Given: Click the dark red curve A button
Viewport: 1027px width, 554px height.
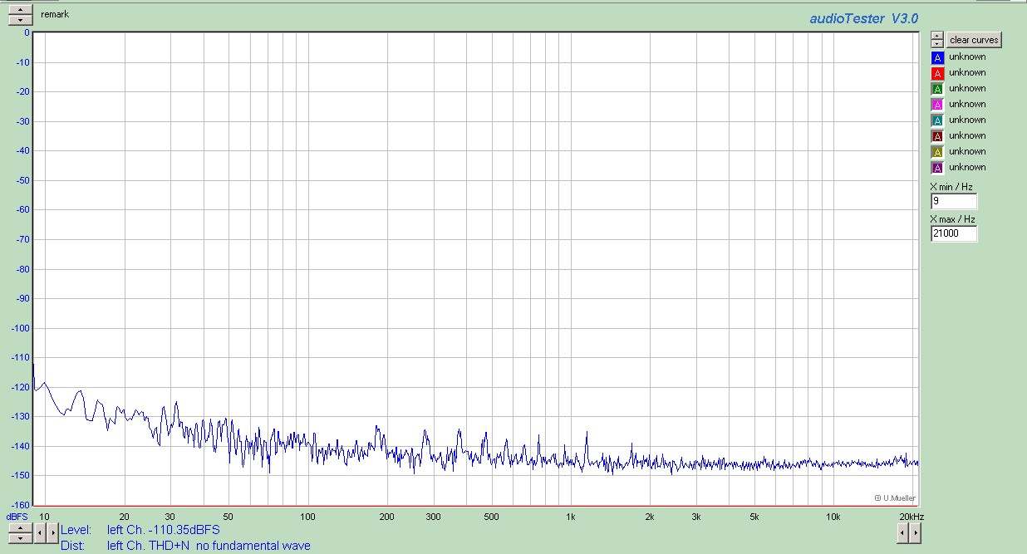Looking at the screenshot, I should tap(937, 136).
